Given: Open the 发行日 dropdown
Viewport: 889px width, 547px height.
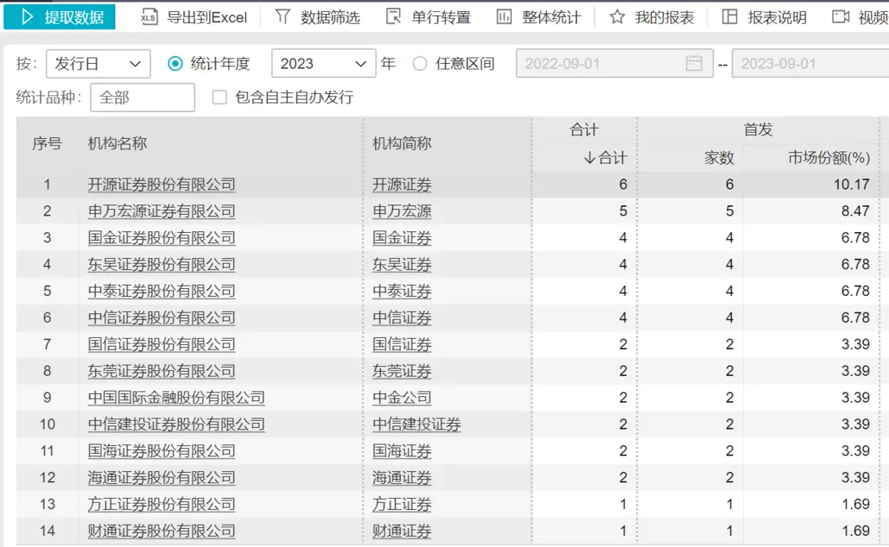Looking at the screenshot, I should click(x=98, y=63).
